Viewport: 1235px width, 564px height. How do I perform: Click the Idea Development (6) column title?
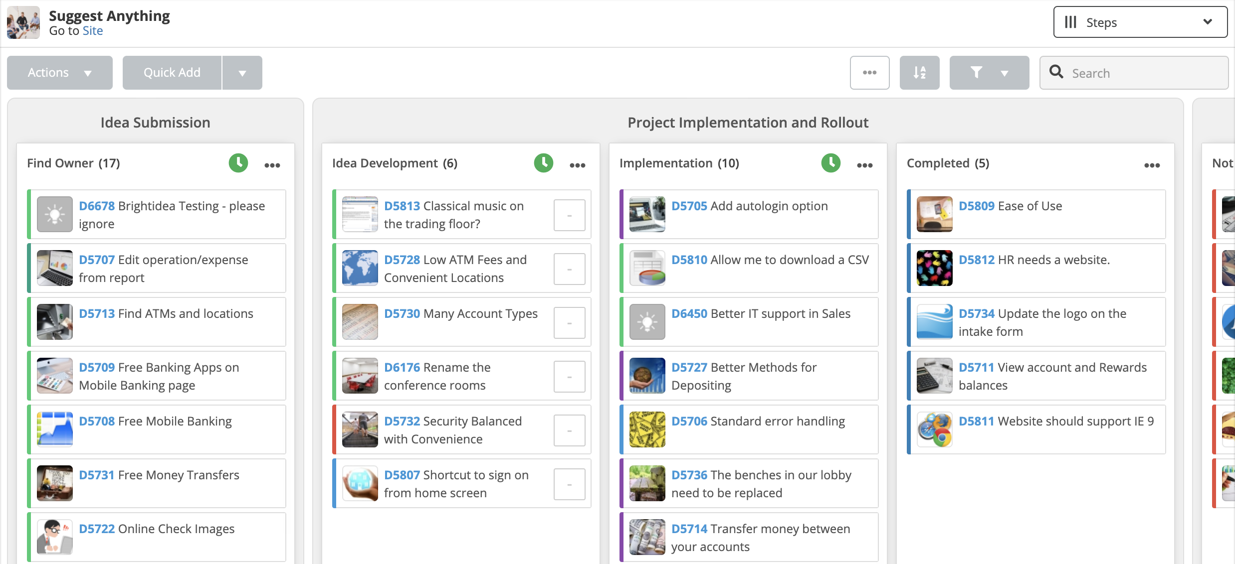pos(395,163)
